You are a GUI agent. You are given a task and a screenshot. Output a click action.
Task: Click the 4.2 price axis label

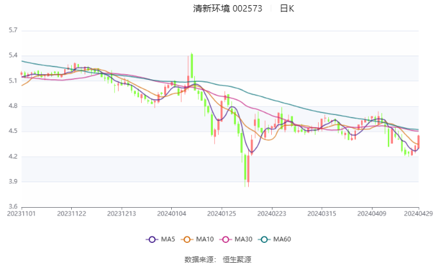(x=13, y=156)
